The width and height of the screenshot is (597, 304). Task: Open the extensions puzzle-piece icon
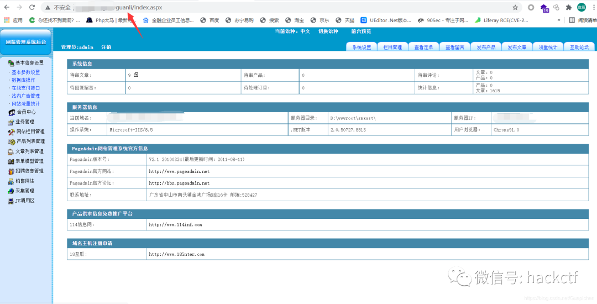569,7
